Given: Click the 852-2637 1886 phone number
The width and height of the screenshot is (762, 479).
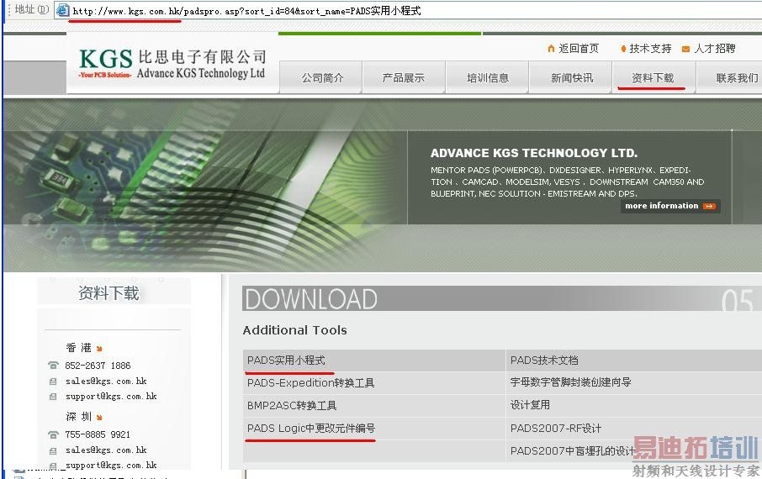Looking at the screenshot, I should click(98, 366).
